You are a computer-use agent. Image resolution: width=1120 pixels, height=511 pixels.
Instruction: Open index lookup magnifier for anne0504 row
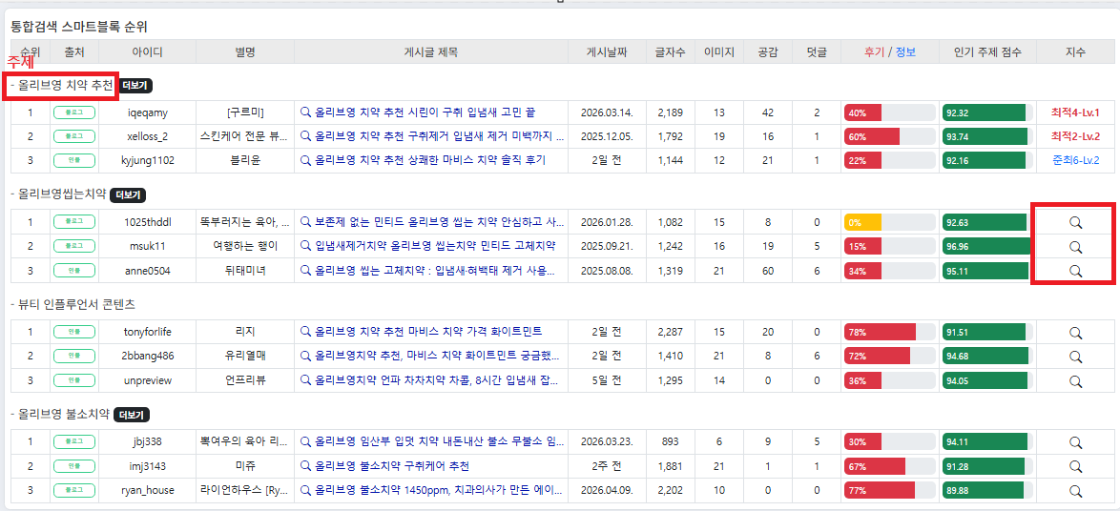pyautogui.click(x=1075, y=271)
